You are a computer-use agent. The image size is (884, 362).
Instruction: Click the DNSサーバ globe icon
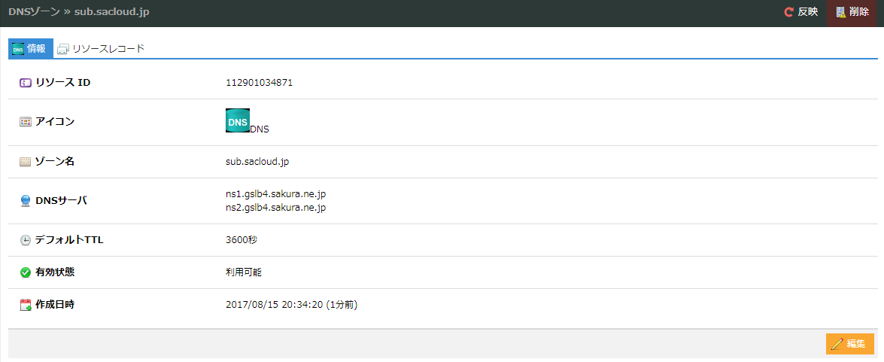pos(25,201)
